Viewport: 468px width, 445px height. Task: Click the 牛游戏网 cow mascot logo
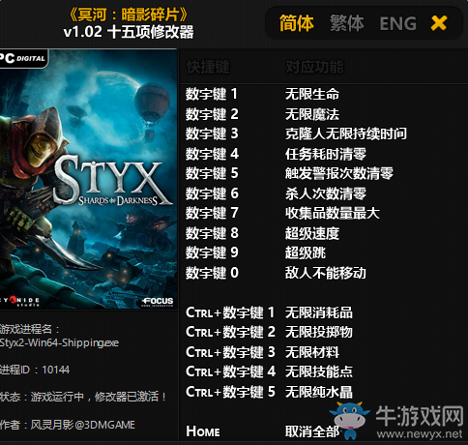point(351,420)
